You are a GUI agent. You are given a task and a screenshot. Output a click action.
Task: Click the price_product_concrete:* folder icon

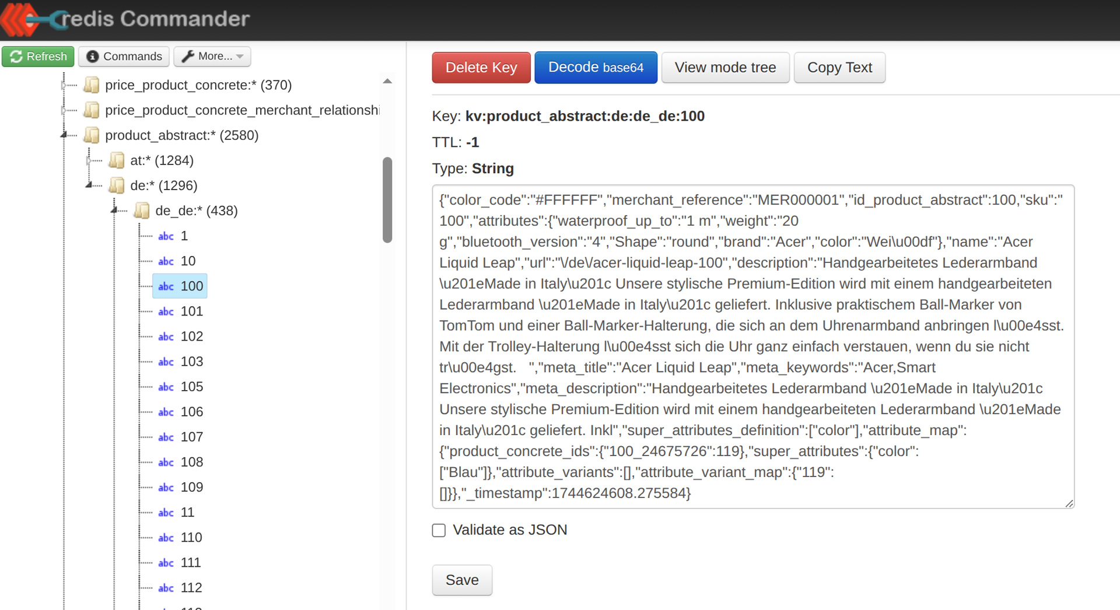coord(91,85)
